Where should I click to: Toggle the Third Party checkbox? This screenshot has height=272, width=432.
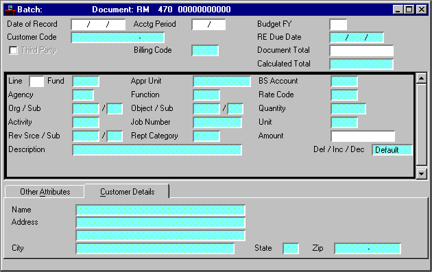coord(13,51)
